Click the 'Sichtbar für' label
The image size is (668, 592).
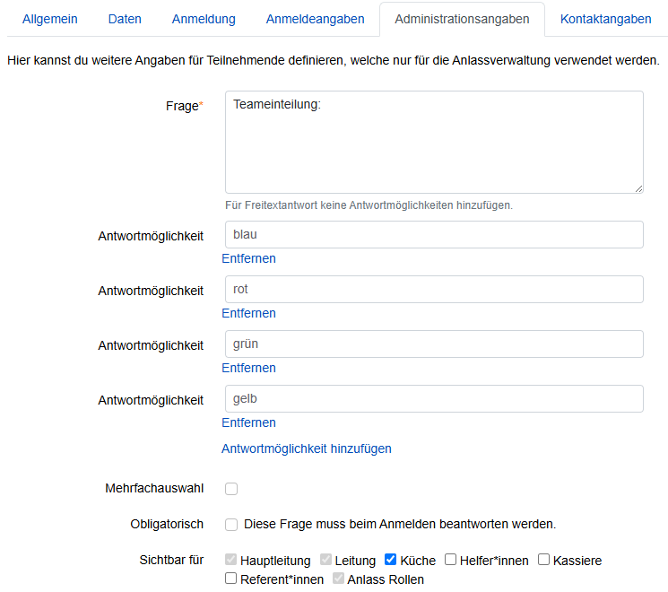[171, 560]
